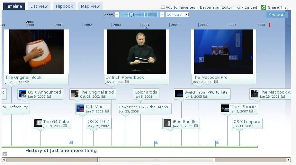
Task: Click the Show All button
Action: [277, 15]
